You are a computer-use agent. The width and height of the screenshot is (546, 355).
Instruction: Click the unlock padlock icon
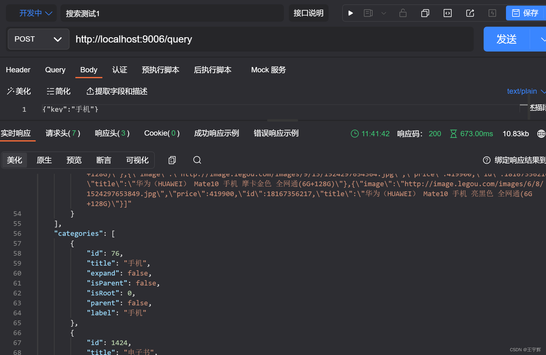403,13
